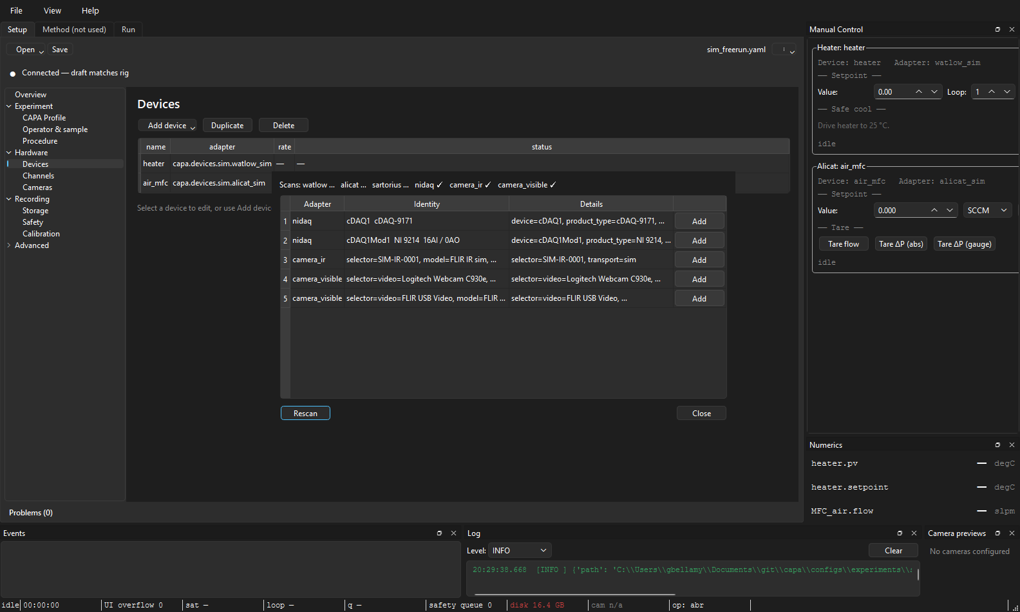Float the Log panel
Image resolution: width=1020 pixels, height=612 pixels.
pyautogui.click(x=900, y=533)
